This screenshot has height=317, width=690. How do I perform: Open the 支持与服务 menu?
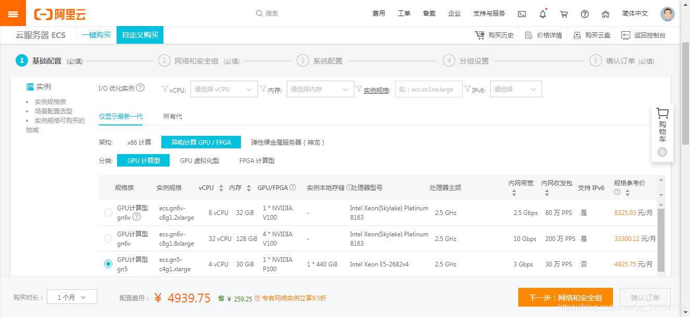pos(489,14)
